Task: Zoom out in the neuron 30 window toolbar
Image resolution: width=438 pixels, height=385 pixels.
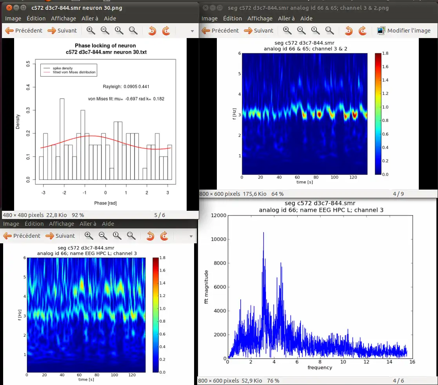Action: (105, 31)
